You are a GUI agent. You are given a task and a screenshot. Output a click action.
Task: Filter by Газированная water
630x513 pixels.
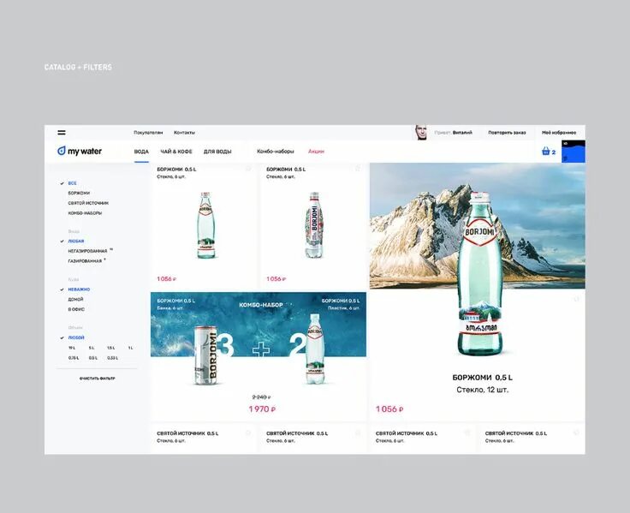[x=85, y=261]
